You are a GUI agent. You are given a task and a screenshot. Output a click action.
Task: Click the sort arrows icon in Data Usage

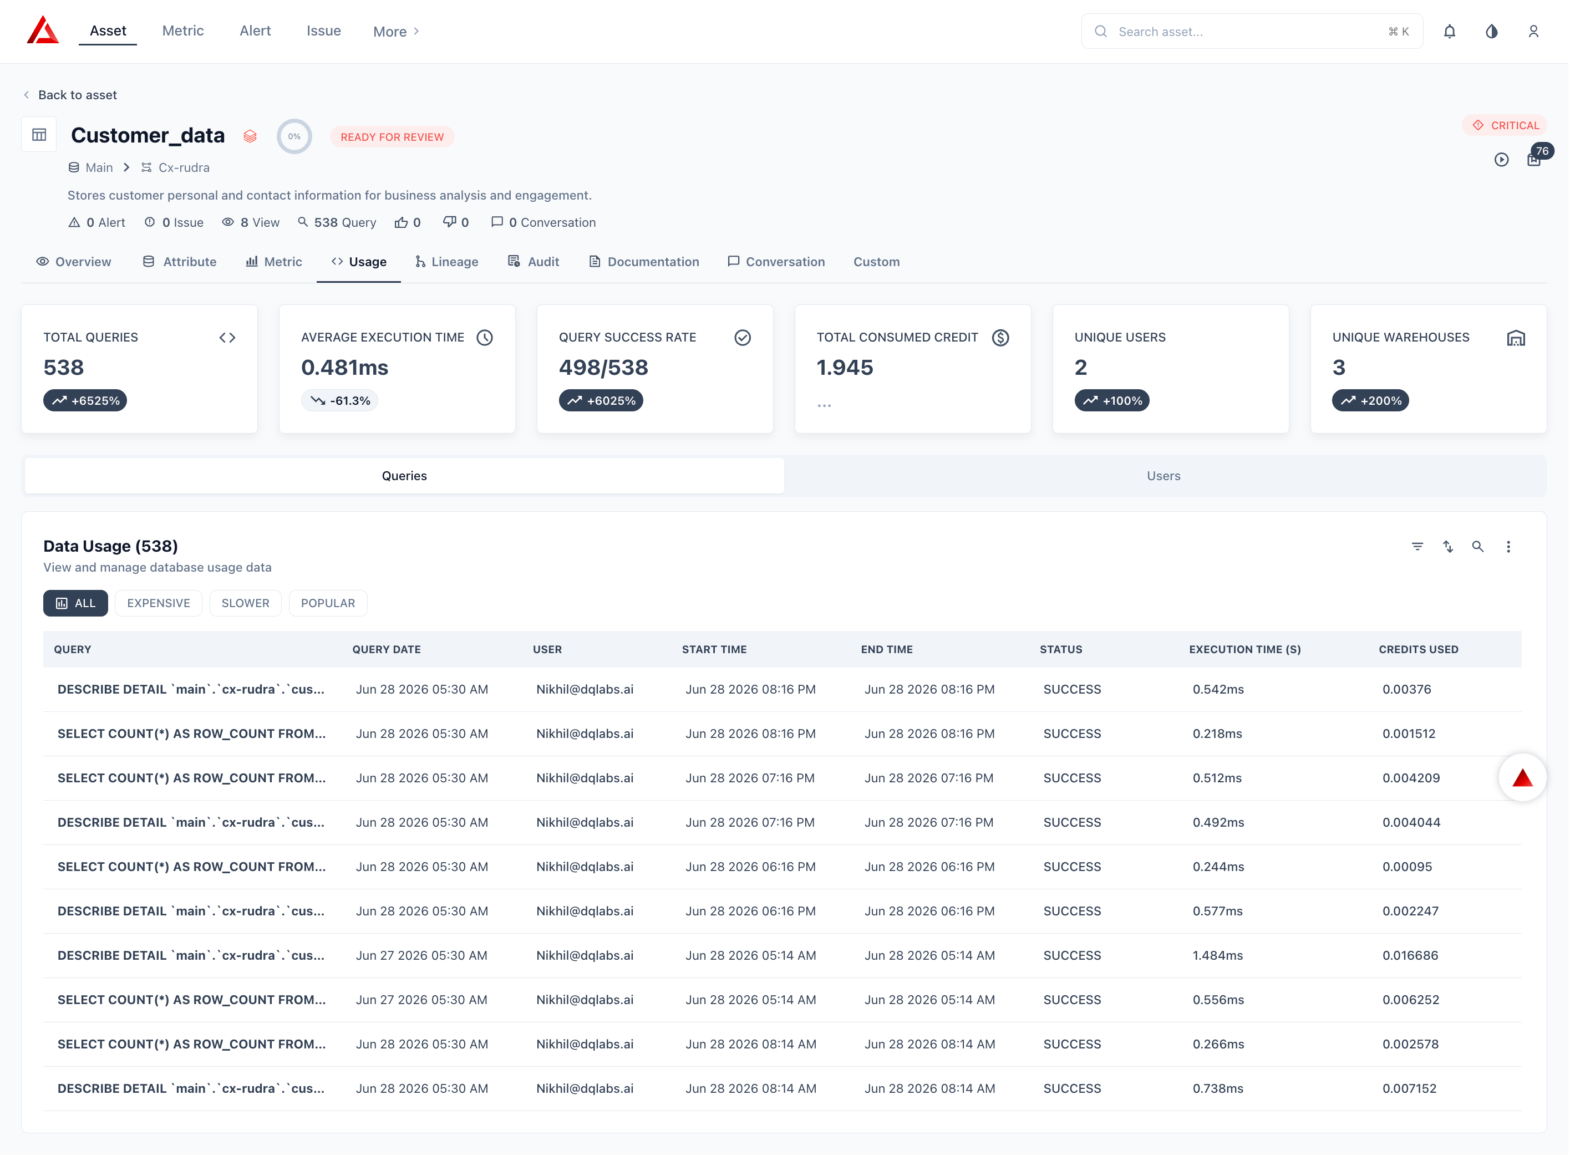(1448, 547)
